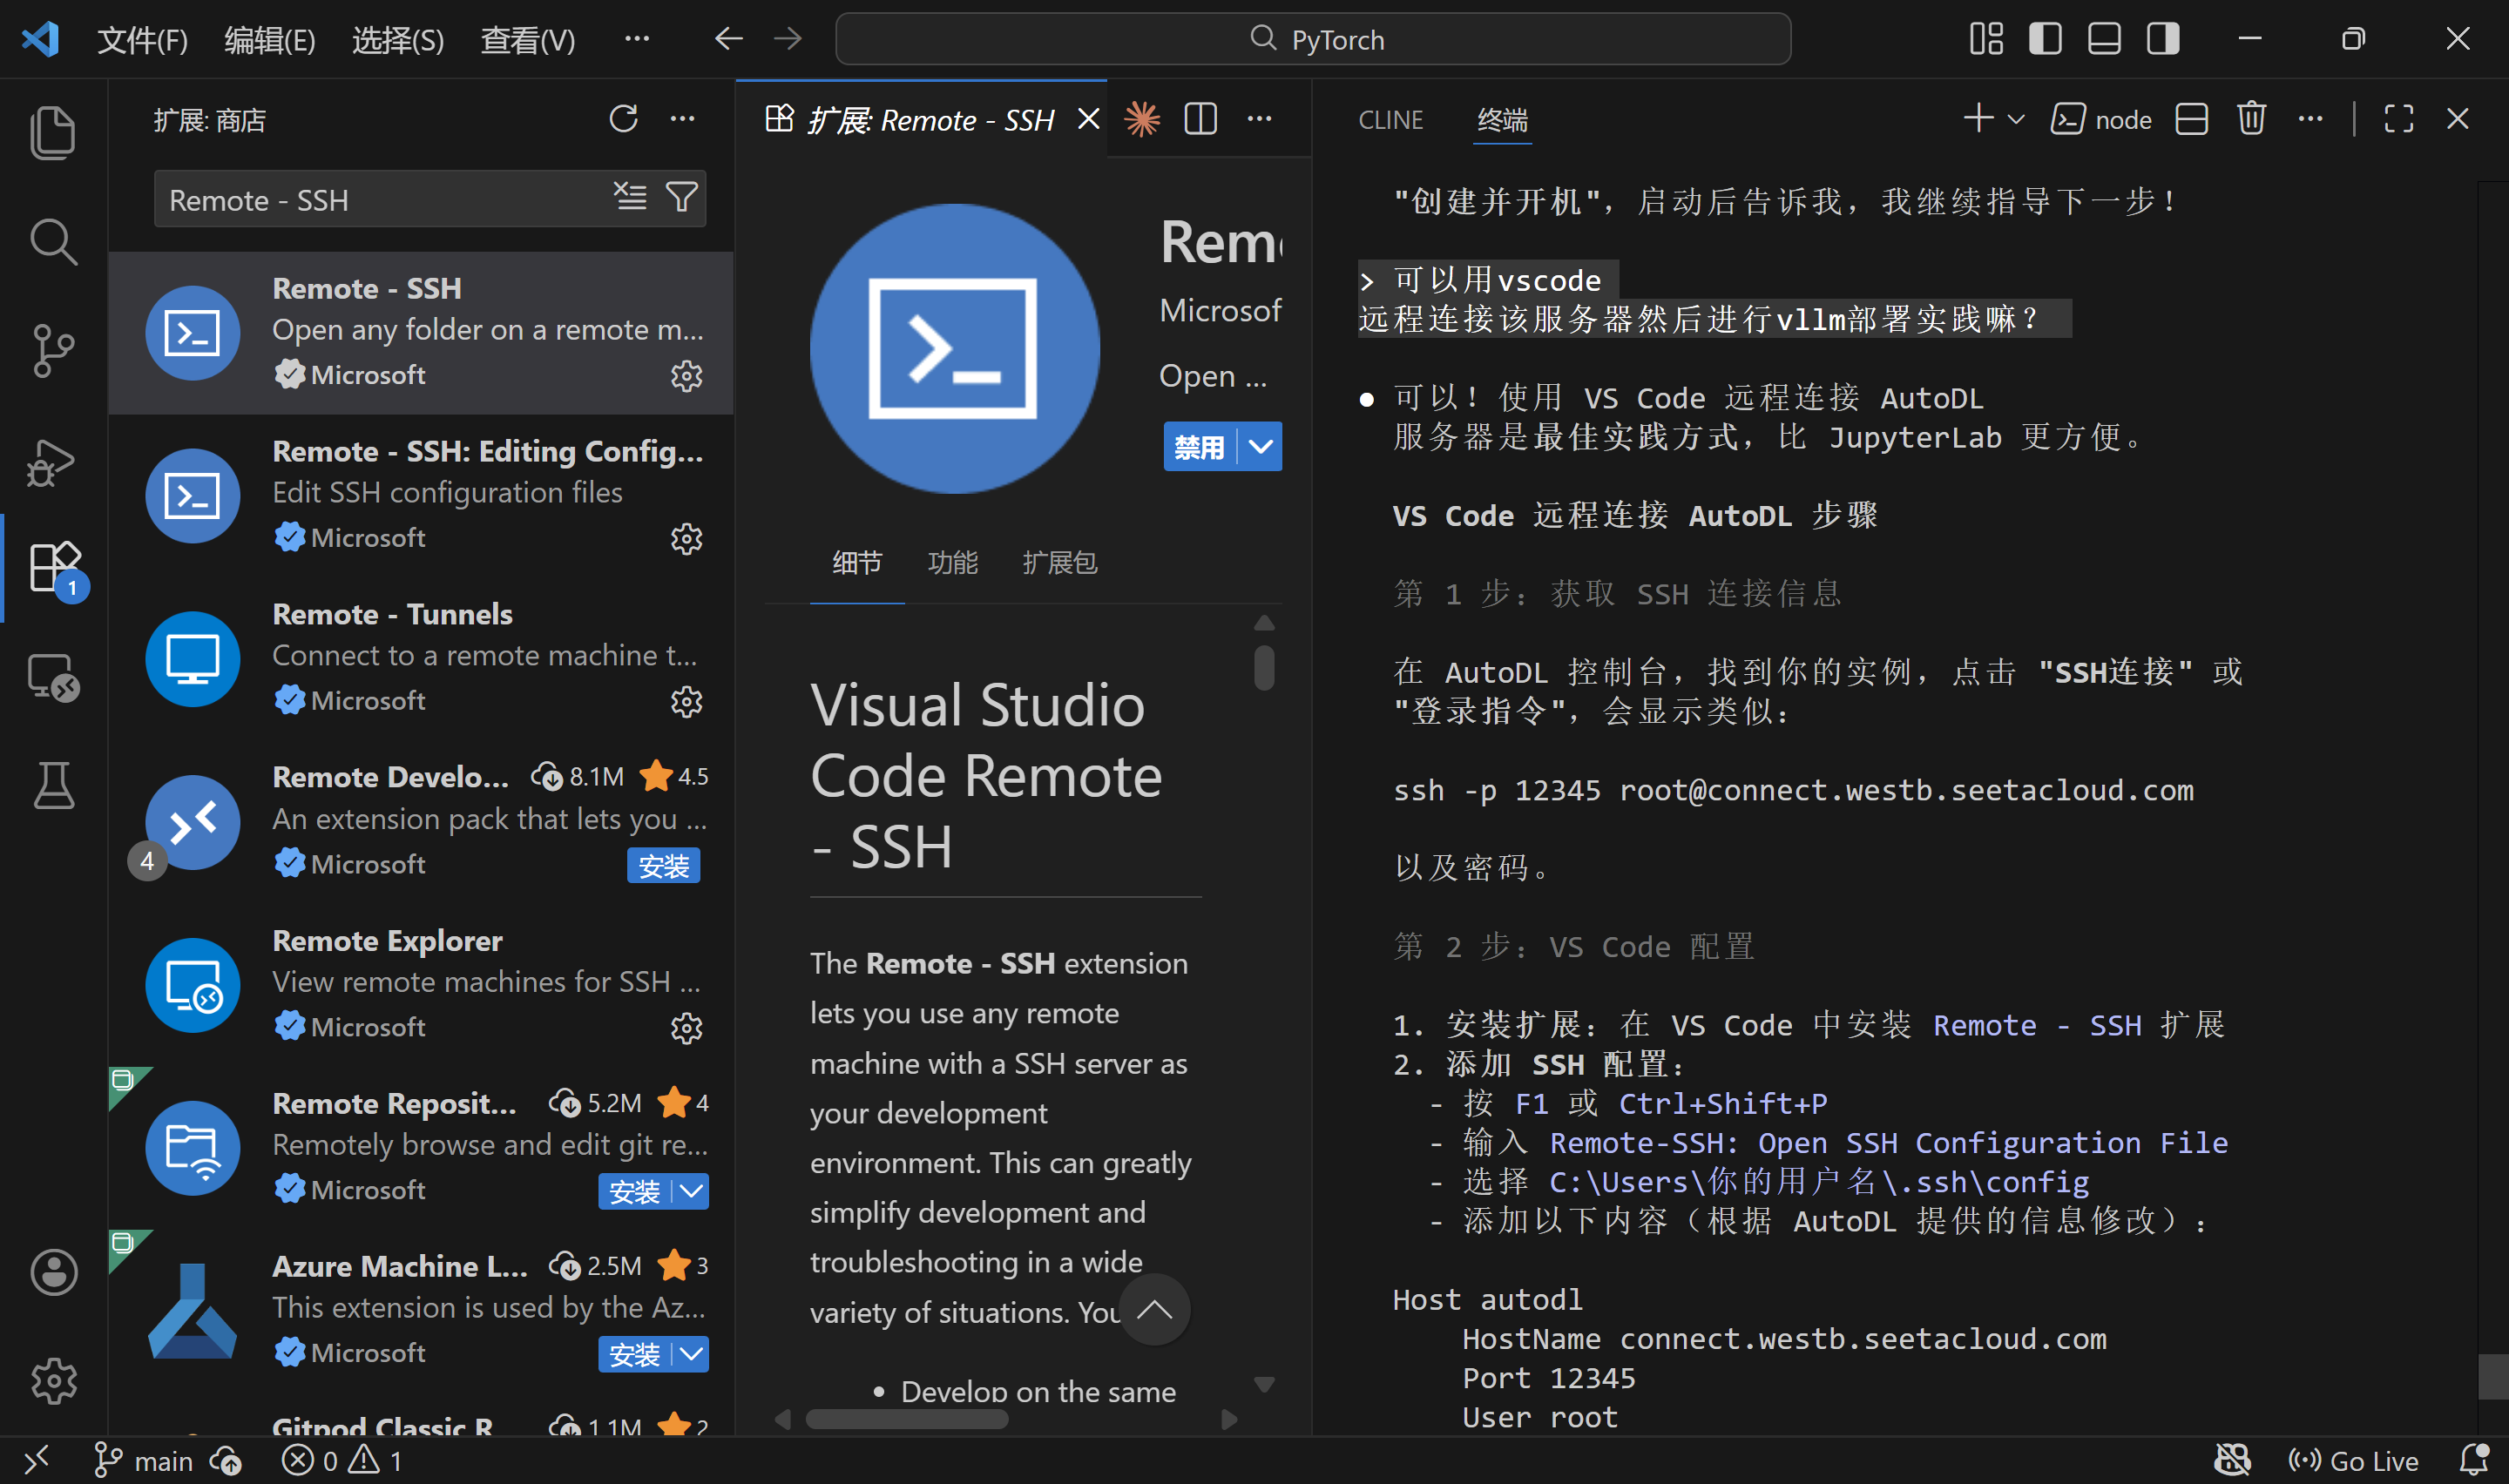This screenshot has width=2509, height=1484.
Task: Toggle the secondary side bar
Action: tap(2163, 39)
